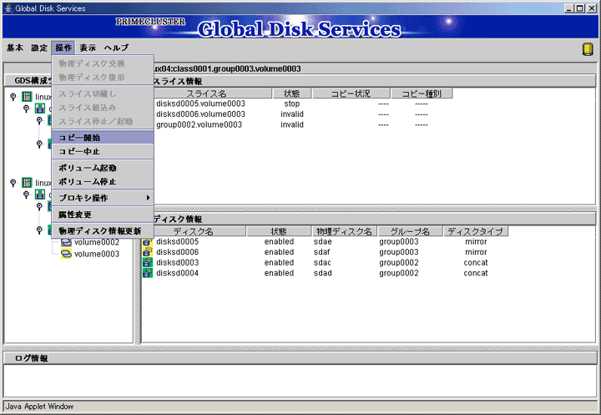The image size is (601, 415).
Task: Click concat type cell of disksd0003
Action: [x=476, y=262]
